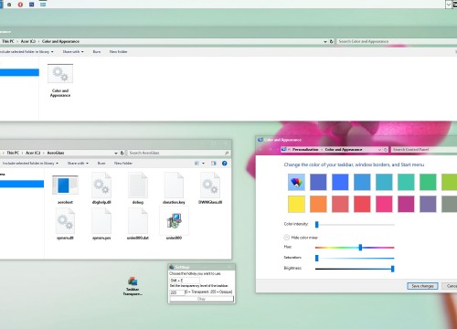Viewport: 457px width, 329px height.
Task: Expand 'Include selected folder in library' in AeroGlass window
Action: click(x=30, y=164)
